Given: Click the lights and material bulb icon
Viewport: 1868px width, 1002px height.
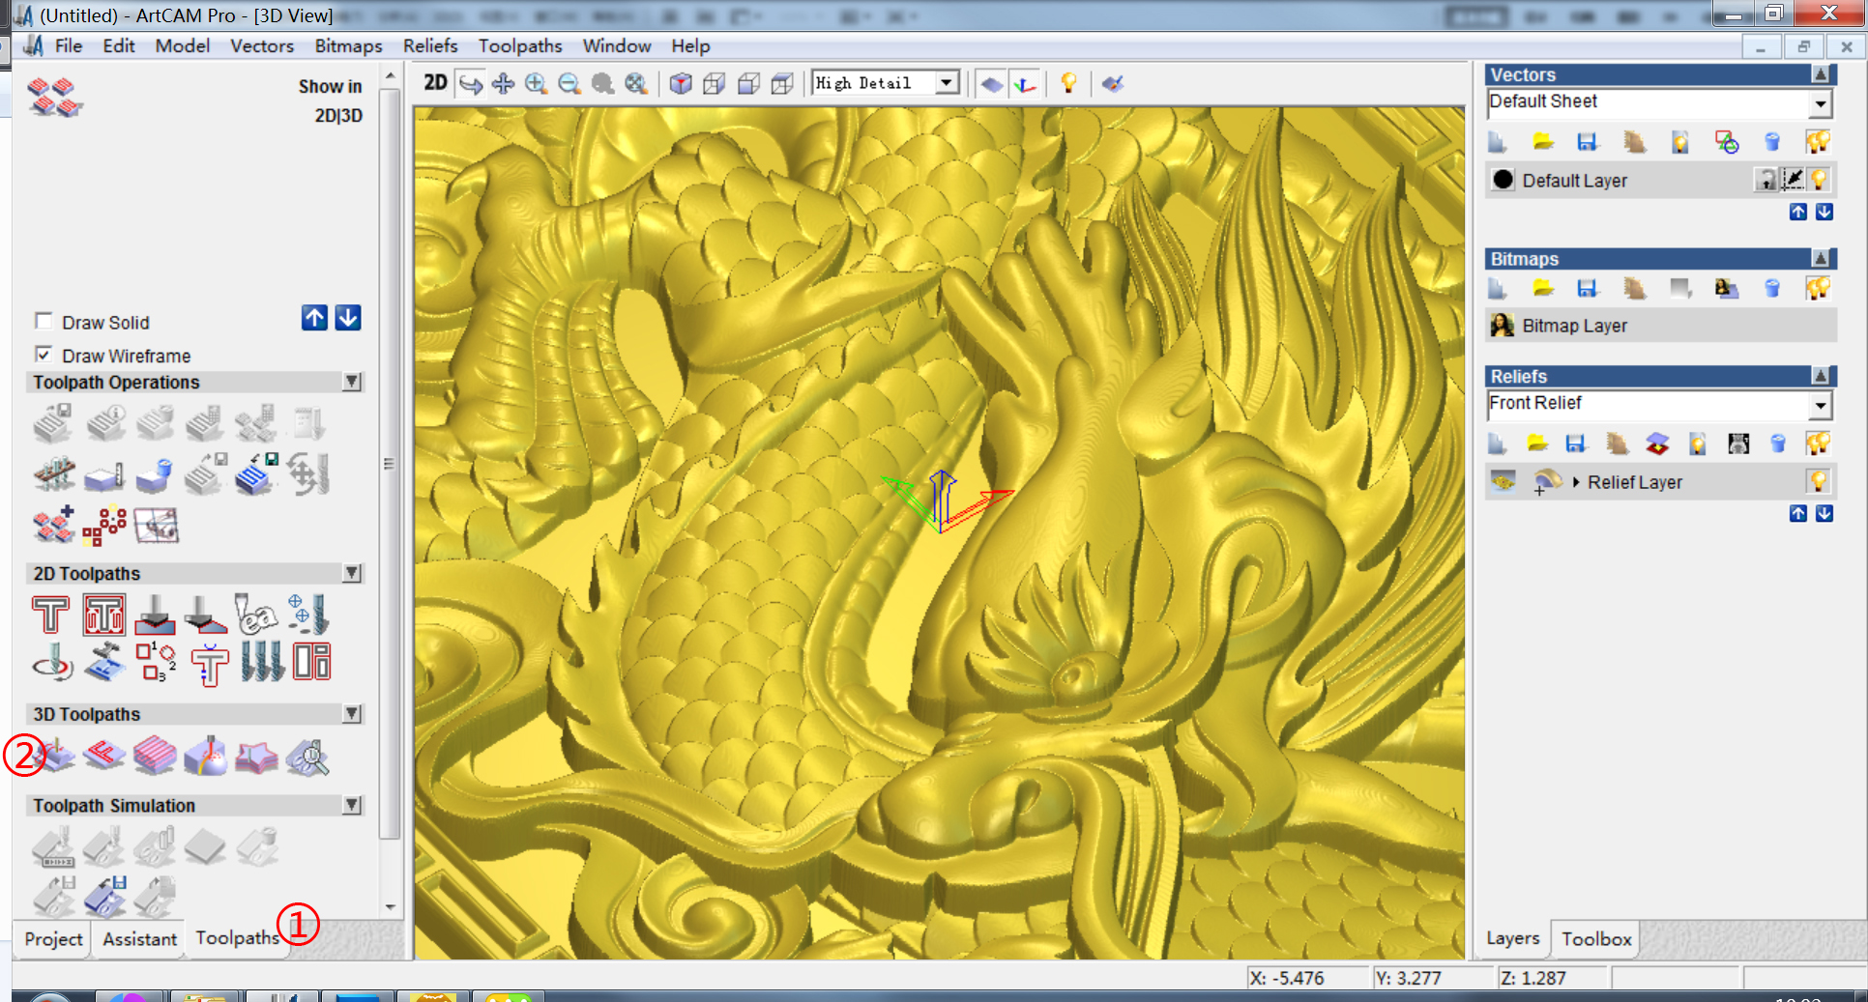Looking at the screenshot, I should (x=1068, y=84).
